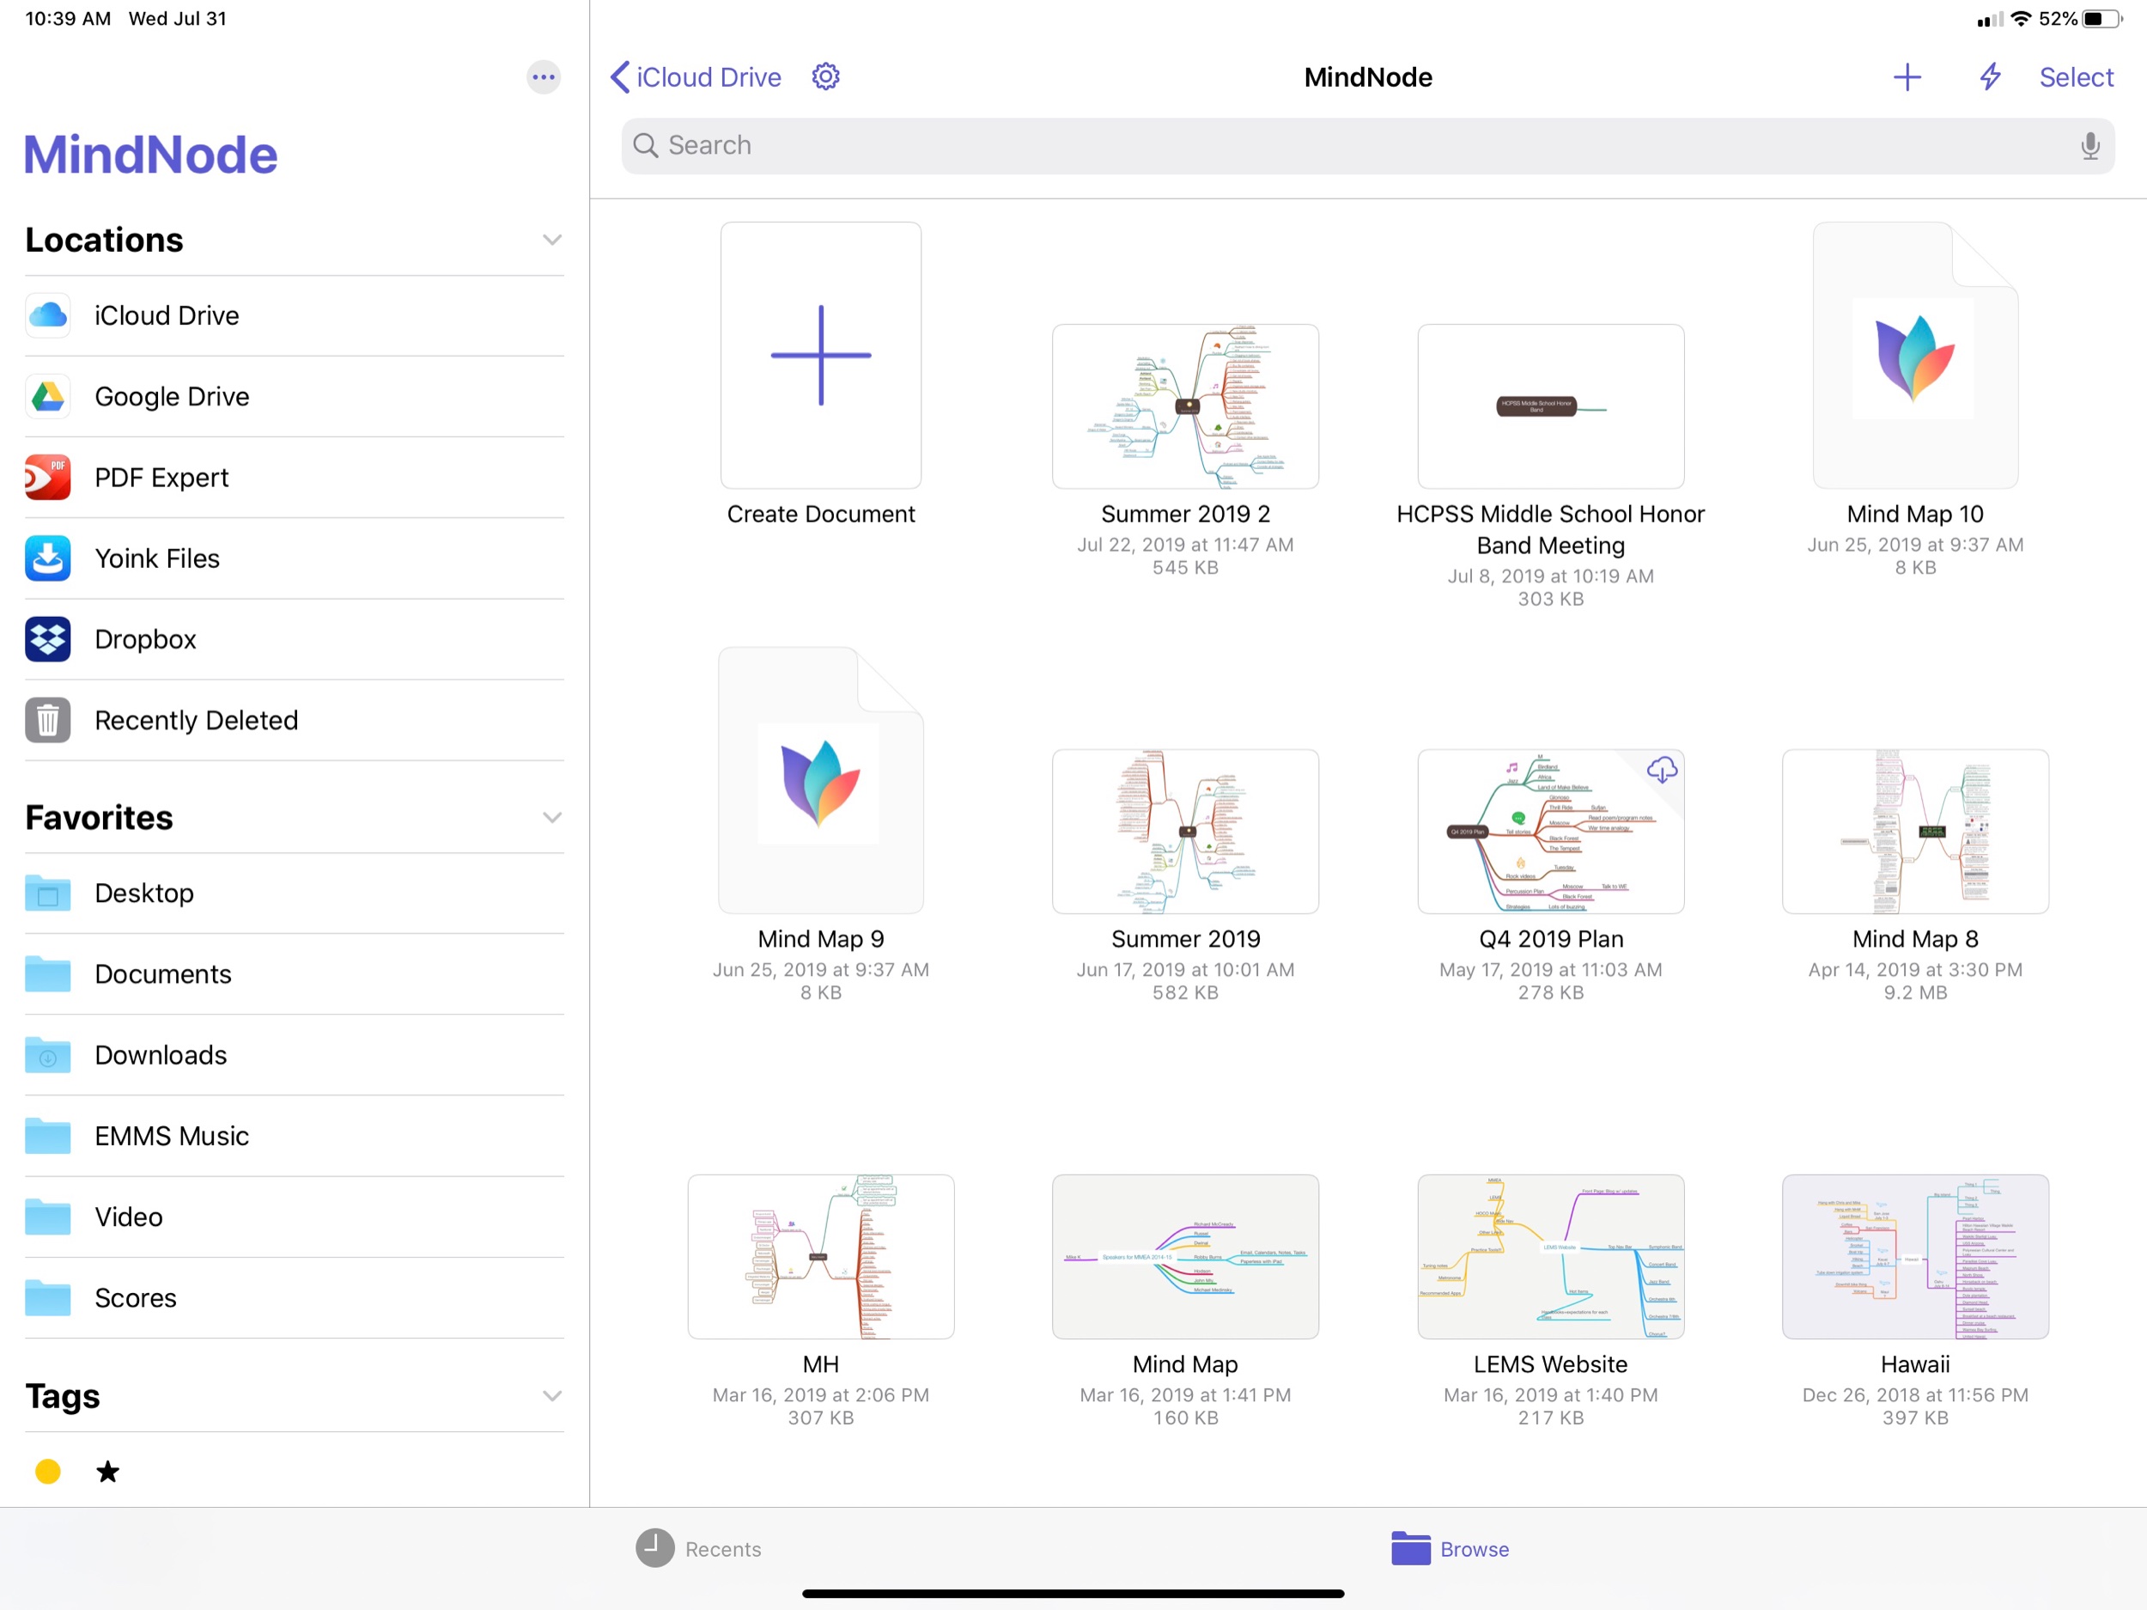This screenshot has height=1610, width=2147.
Task: Open the Hawaii mind map
Action: tap(1915, 1257)
